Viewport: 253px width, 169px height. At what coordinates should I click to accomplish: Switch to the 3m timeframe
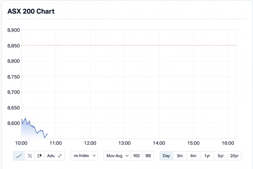click(180, 156)
